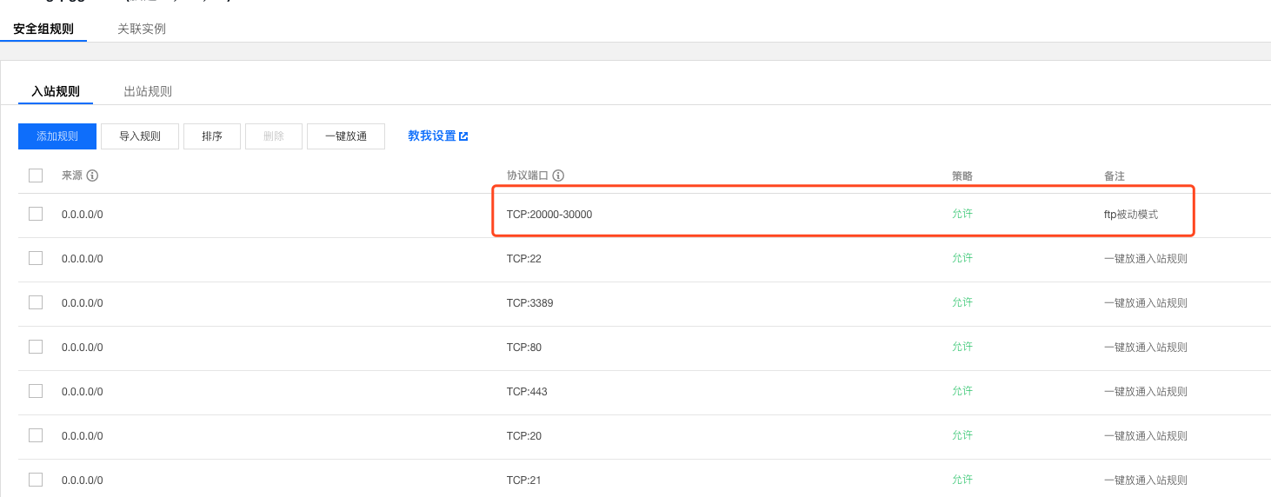Click 允许 in the TCP:80 row
The image size is (1271, 497).
[x=962, y=347]
